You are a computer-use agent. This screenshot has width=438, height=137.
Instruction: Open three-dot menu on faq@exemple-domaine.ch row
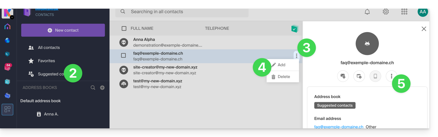pos(296,56)
